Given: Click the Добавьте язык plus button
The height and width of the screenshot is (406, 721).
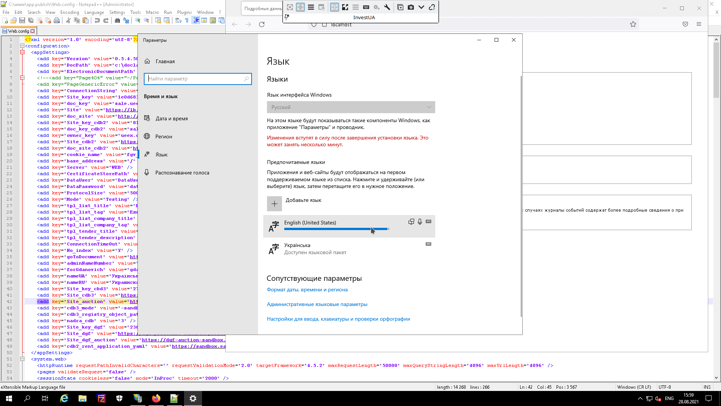Looking at the screenshot, I should point(275,204).
